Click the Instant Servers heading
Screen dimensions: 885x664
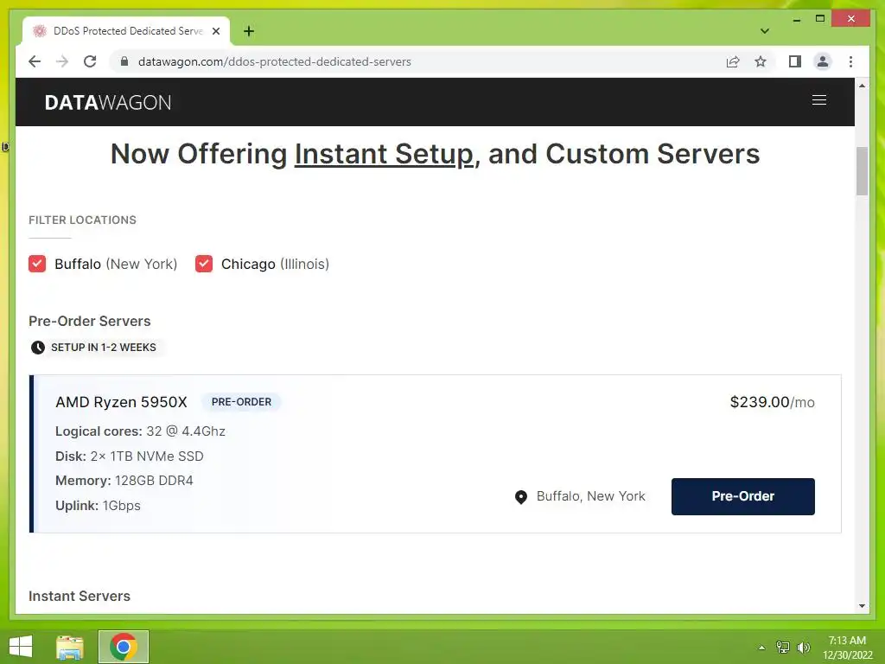pyautogui.click(x=80, y=596)
